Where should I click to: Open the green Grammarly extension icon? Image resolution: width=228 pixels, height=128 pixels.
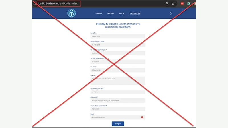click(189, 4)
